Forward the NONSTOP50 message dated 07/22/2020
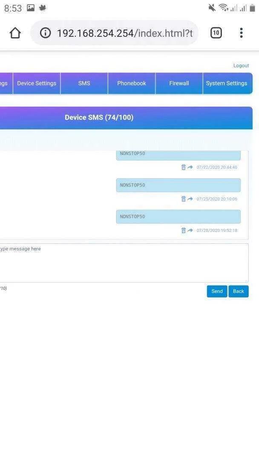This screenshot has width=259, height=461. coord(190,167)
